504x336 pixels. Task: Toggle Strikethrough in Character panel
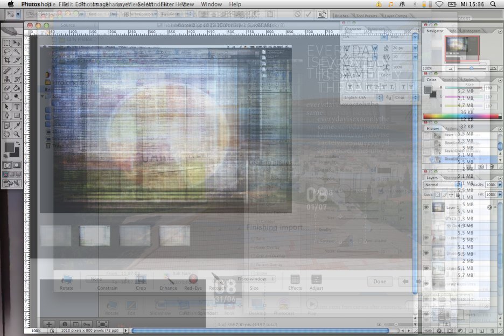tap(411, 87)
